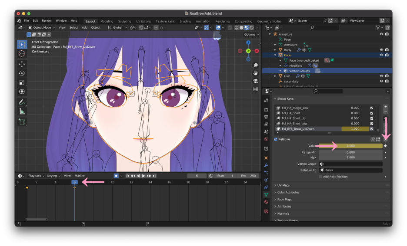This screenshot has width=407, height=246.
Task: Switch orthographic/perspective grid icon
Action: [256, 89]
